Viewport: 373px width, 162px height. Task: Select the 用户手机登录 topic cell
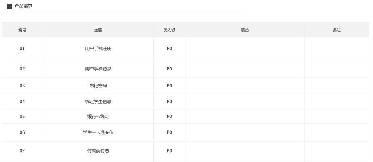98,69
